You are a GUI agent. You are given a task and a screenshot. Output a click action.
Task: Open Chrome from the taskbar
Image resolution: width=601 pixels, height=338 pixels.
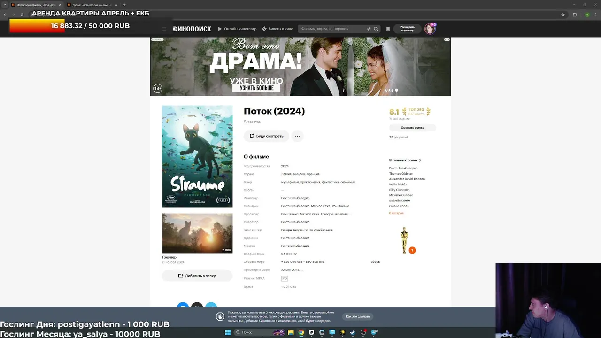pos(301,332)
